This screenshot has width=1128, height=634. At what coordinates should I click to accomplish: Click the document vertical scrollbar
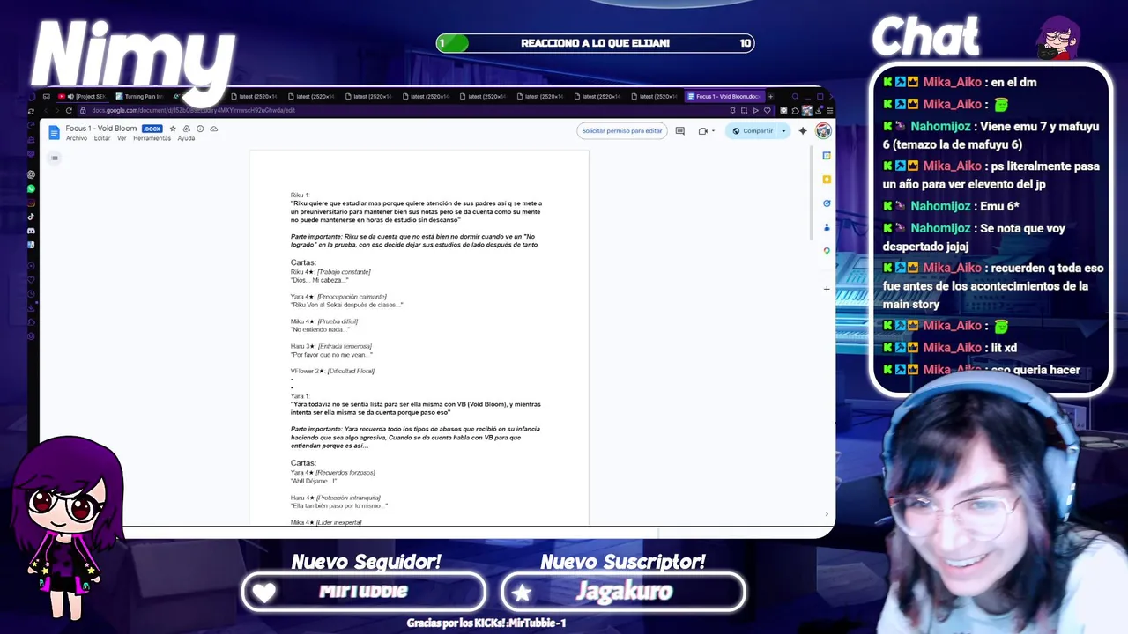point(811,194)
